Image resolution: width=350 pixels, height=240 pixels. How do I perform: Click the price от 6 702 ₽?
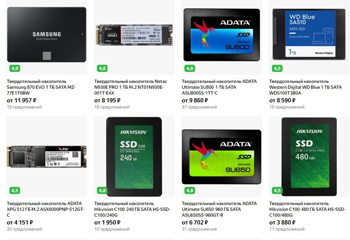click(x=195, y=223)
